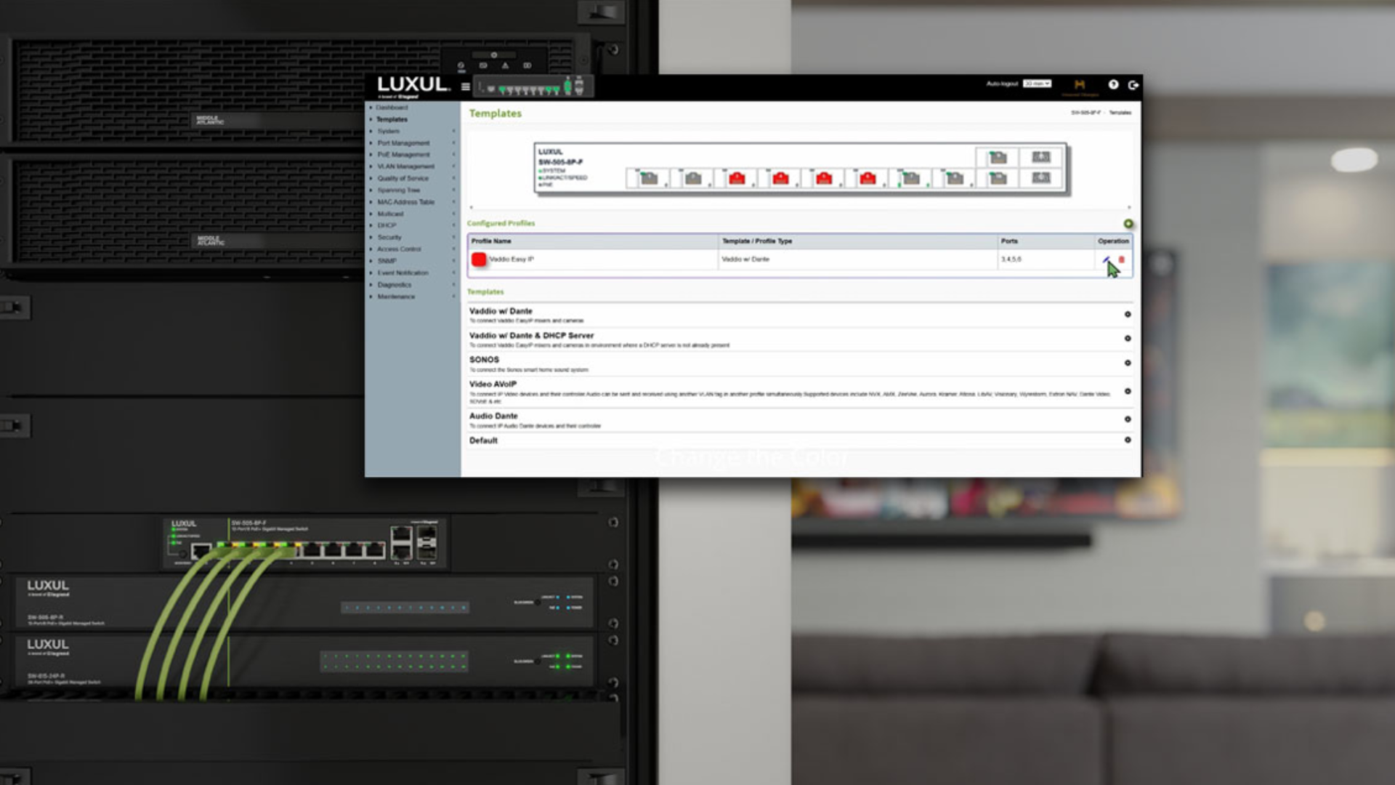
Task: Open the Auto-logout duration dropdown
Action: (1037, 83)
